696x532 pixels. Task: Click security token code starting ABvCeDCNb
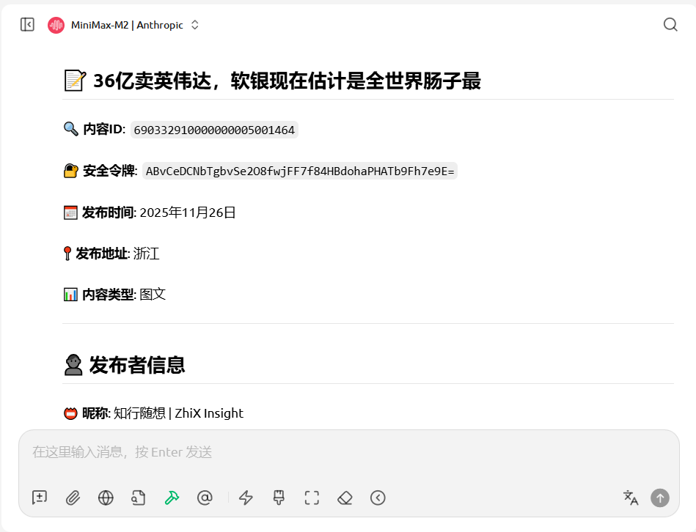[300, 171]
